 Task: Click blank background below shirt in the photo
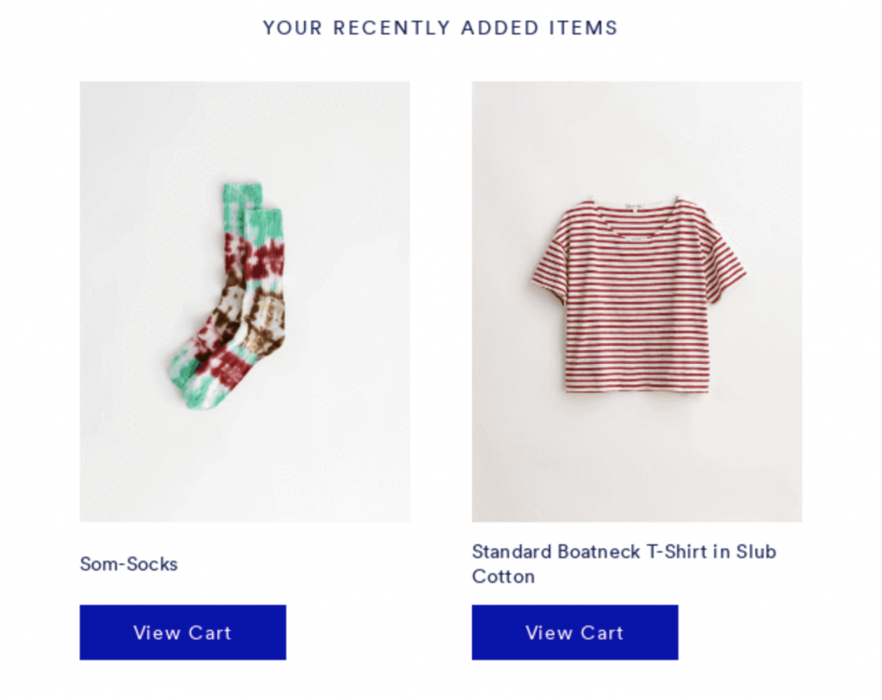click(x=637, y=466)
